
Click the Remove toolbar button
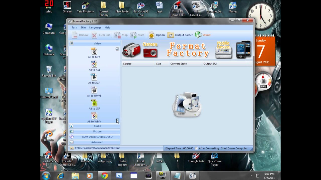80,35
